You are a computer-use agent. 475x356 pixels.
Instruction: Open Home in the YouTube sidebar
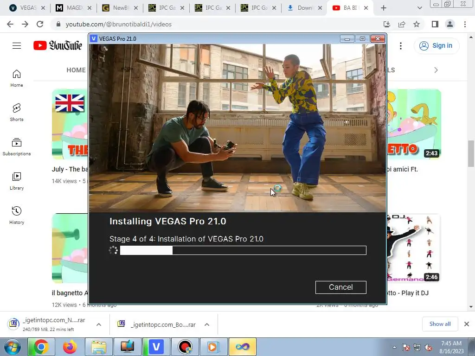(17, 78)
